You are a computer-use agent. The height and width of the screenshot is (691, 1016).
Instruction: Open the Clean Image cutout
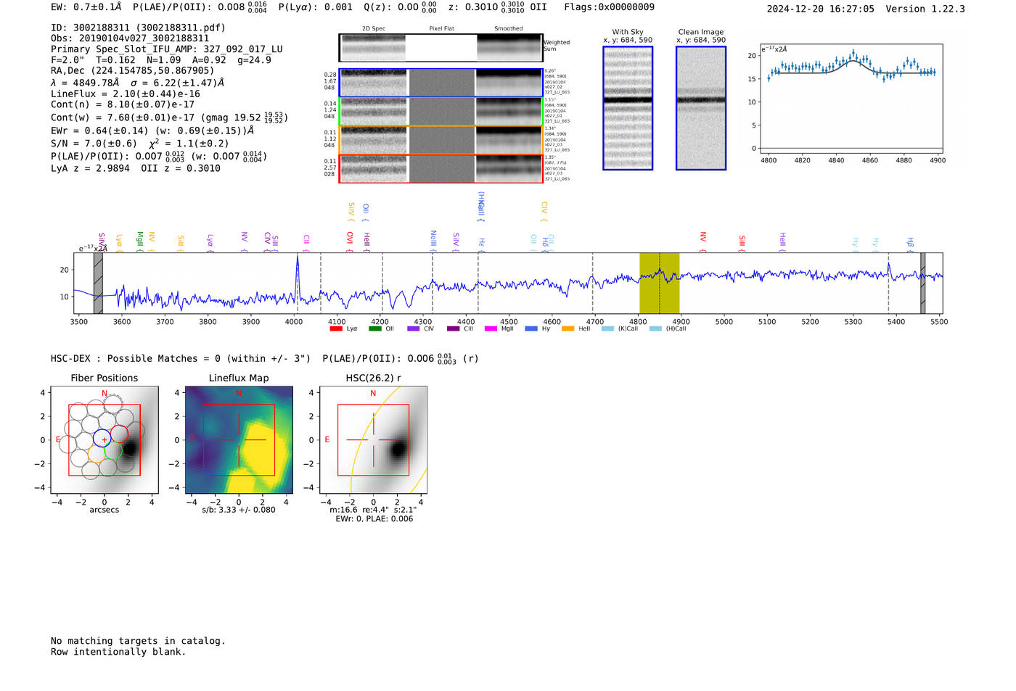701,108
